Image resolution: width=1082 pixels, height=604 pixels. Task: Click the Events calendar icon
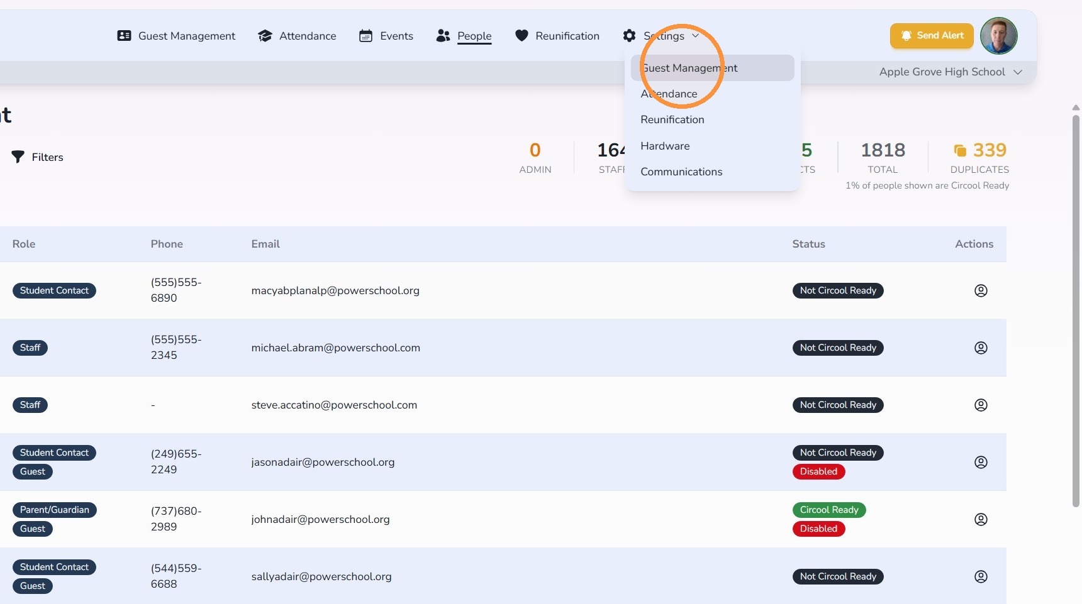pos(365,36)
